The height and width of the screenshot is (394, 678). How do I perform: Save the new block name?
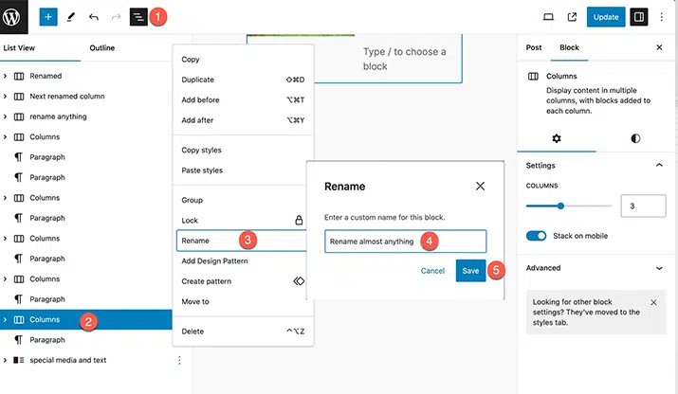[x=470, y=271]
